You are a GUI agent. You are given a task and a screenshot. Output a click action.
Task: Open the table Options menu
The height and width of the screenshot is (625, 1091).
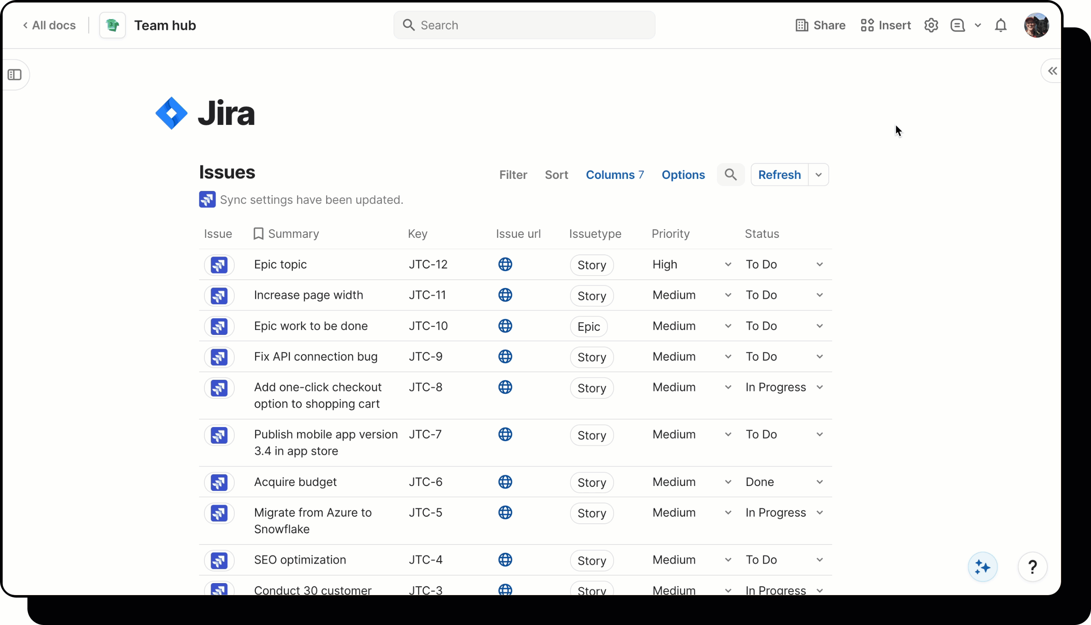click(x=683, y=175)
